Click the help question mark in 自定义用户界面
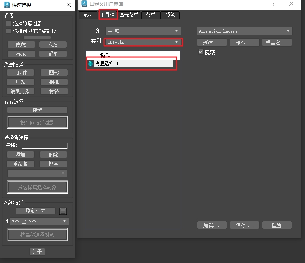This screenshot has height=263, width=305. (x=273, y=4)
